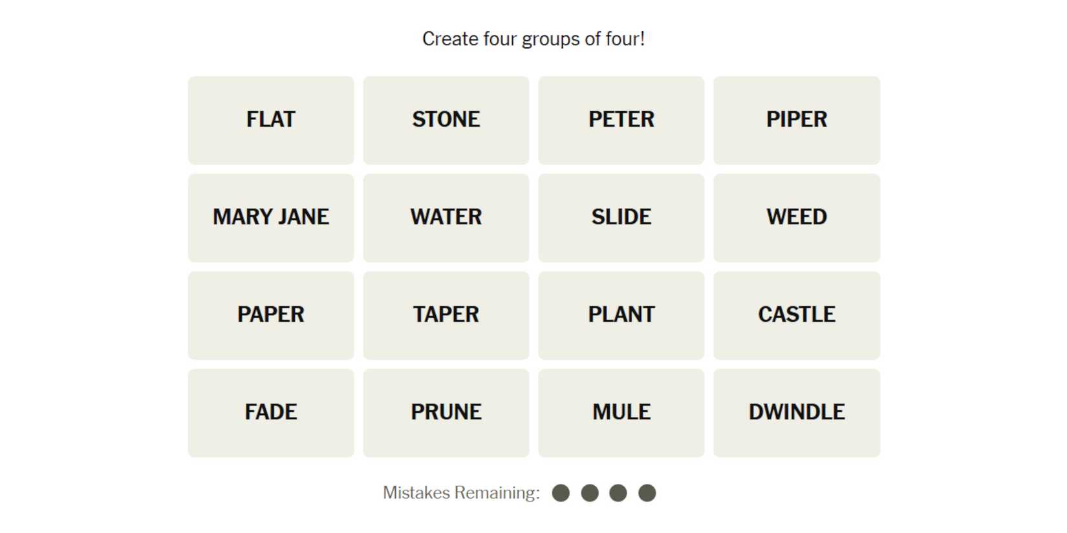Pick the MULE word tile
The width and height of the screenshot is (1067, 533).
(x=621, y=413)
